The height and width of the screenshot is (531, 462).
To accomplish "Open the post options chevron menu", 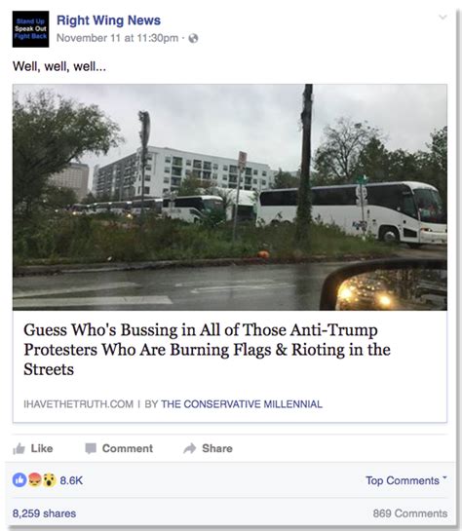I will click(443, 17).
